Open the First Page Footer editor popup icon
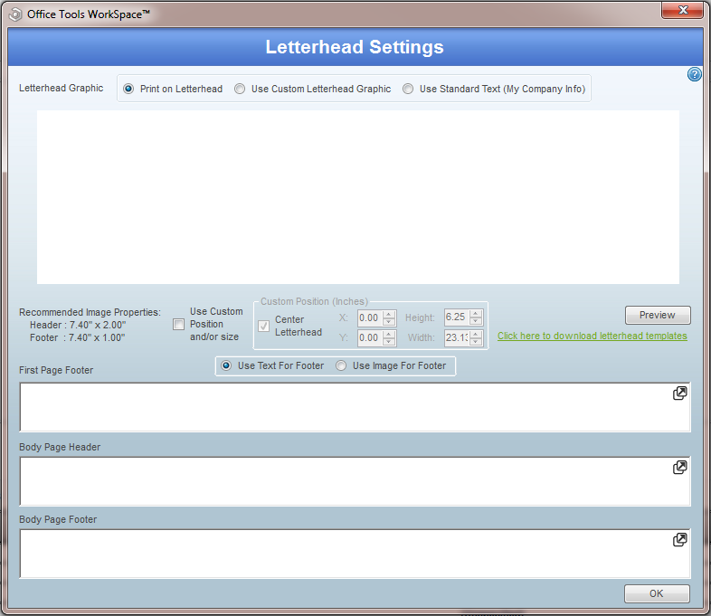 tap(680, 393)
